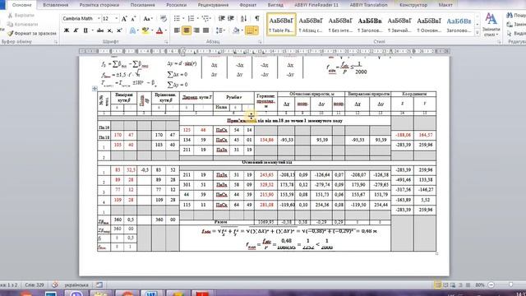Open the font size 12 dropdown
Screen dimensions: 526x296
coord(117,19)
